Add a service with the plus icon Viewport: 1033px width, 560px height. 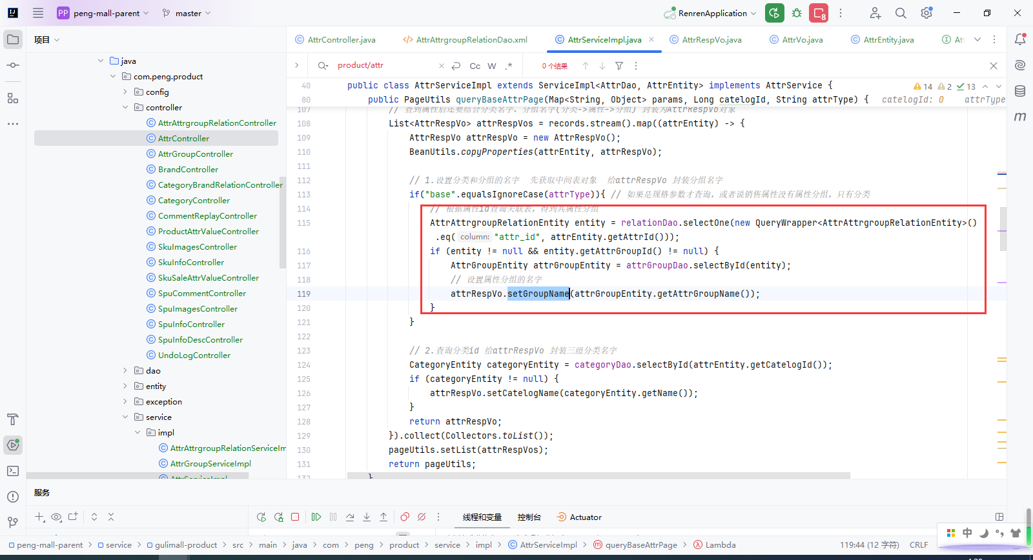tap(40, 517)
